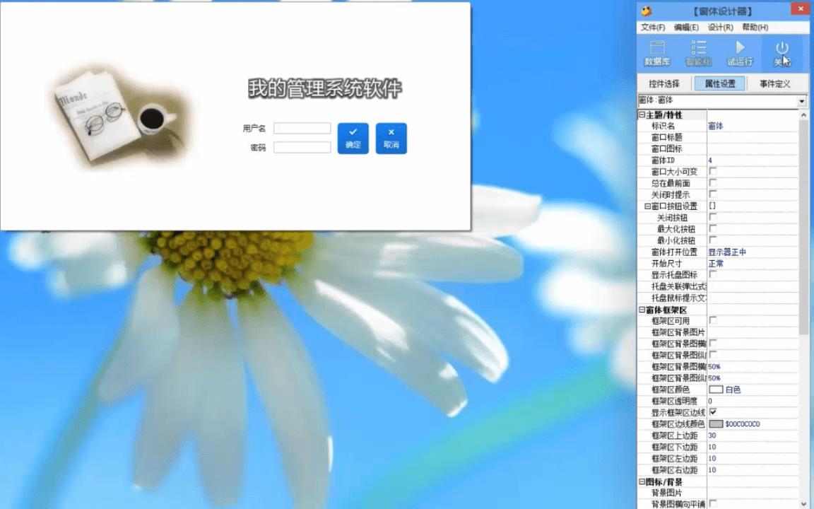Click the 开始尺寸 value 正常
This screenshot has height=509, width=814.
pyautogui.click(x=716, y=263)
